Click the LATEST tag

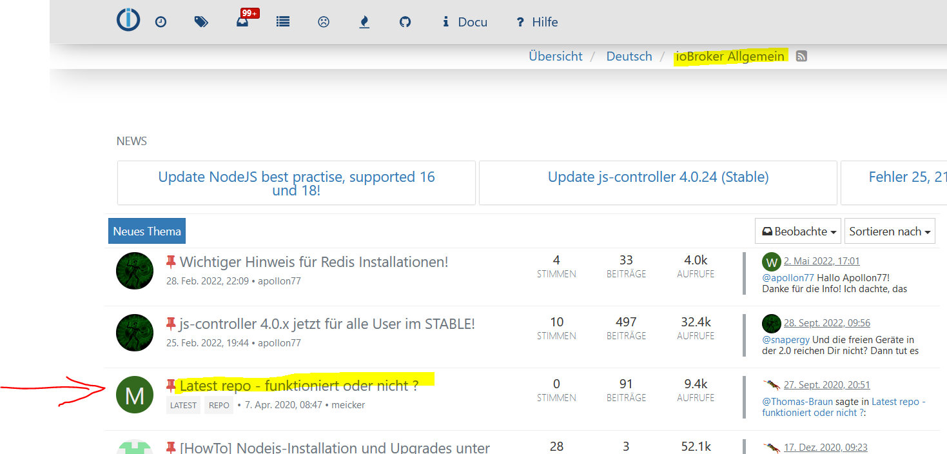(183, 406)
